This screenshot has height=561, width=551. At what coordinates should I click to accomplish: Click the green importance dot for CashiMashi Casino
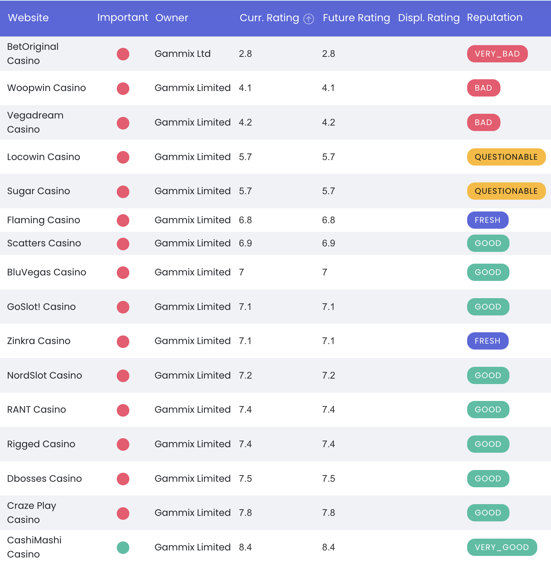click(123, 547)
